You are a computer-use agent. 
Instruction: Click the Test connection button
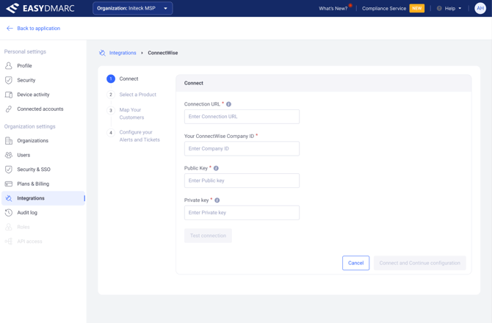click(x=208, y=236)
